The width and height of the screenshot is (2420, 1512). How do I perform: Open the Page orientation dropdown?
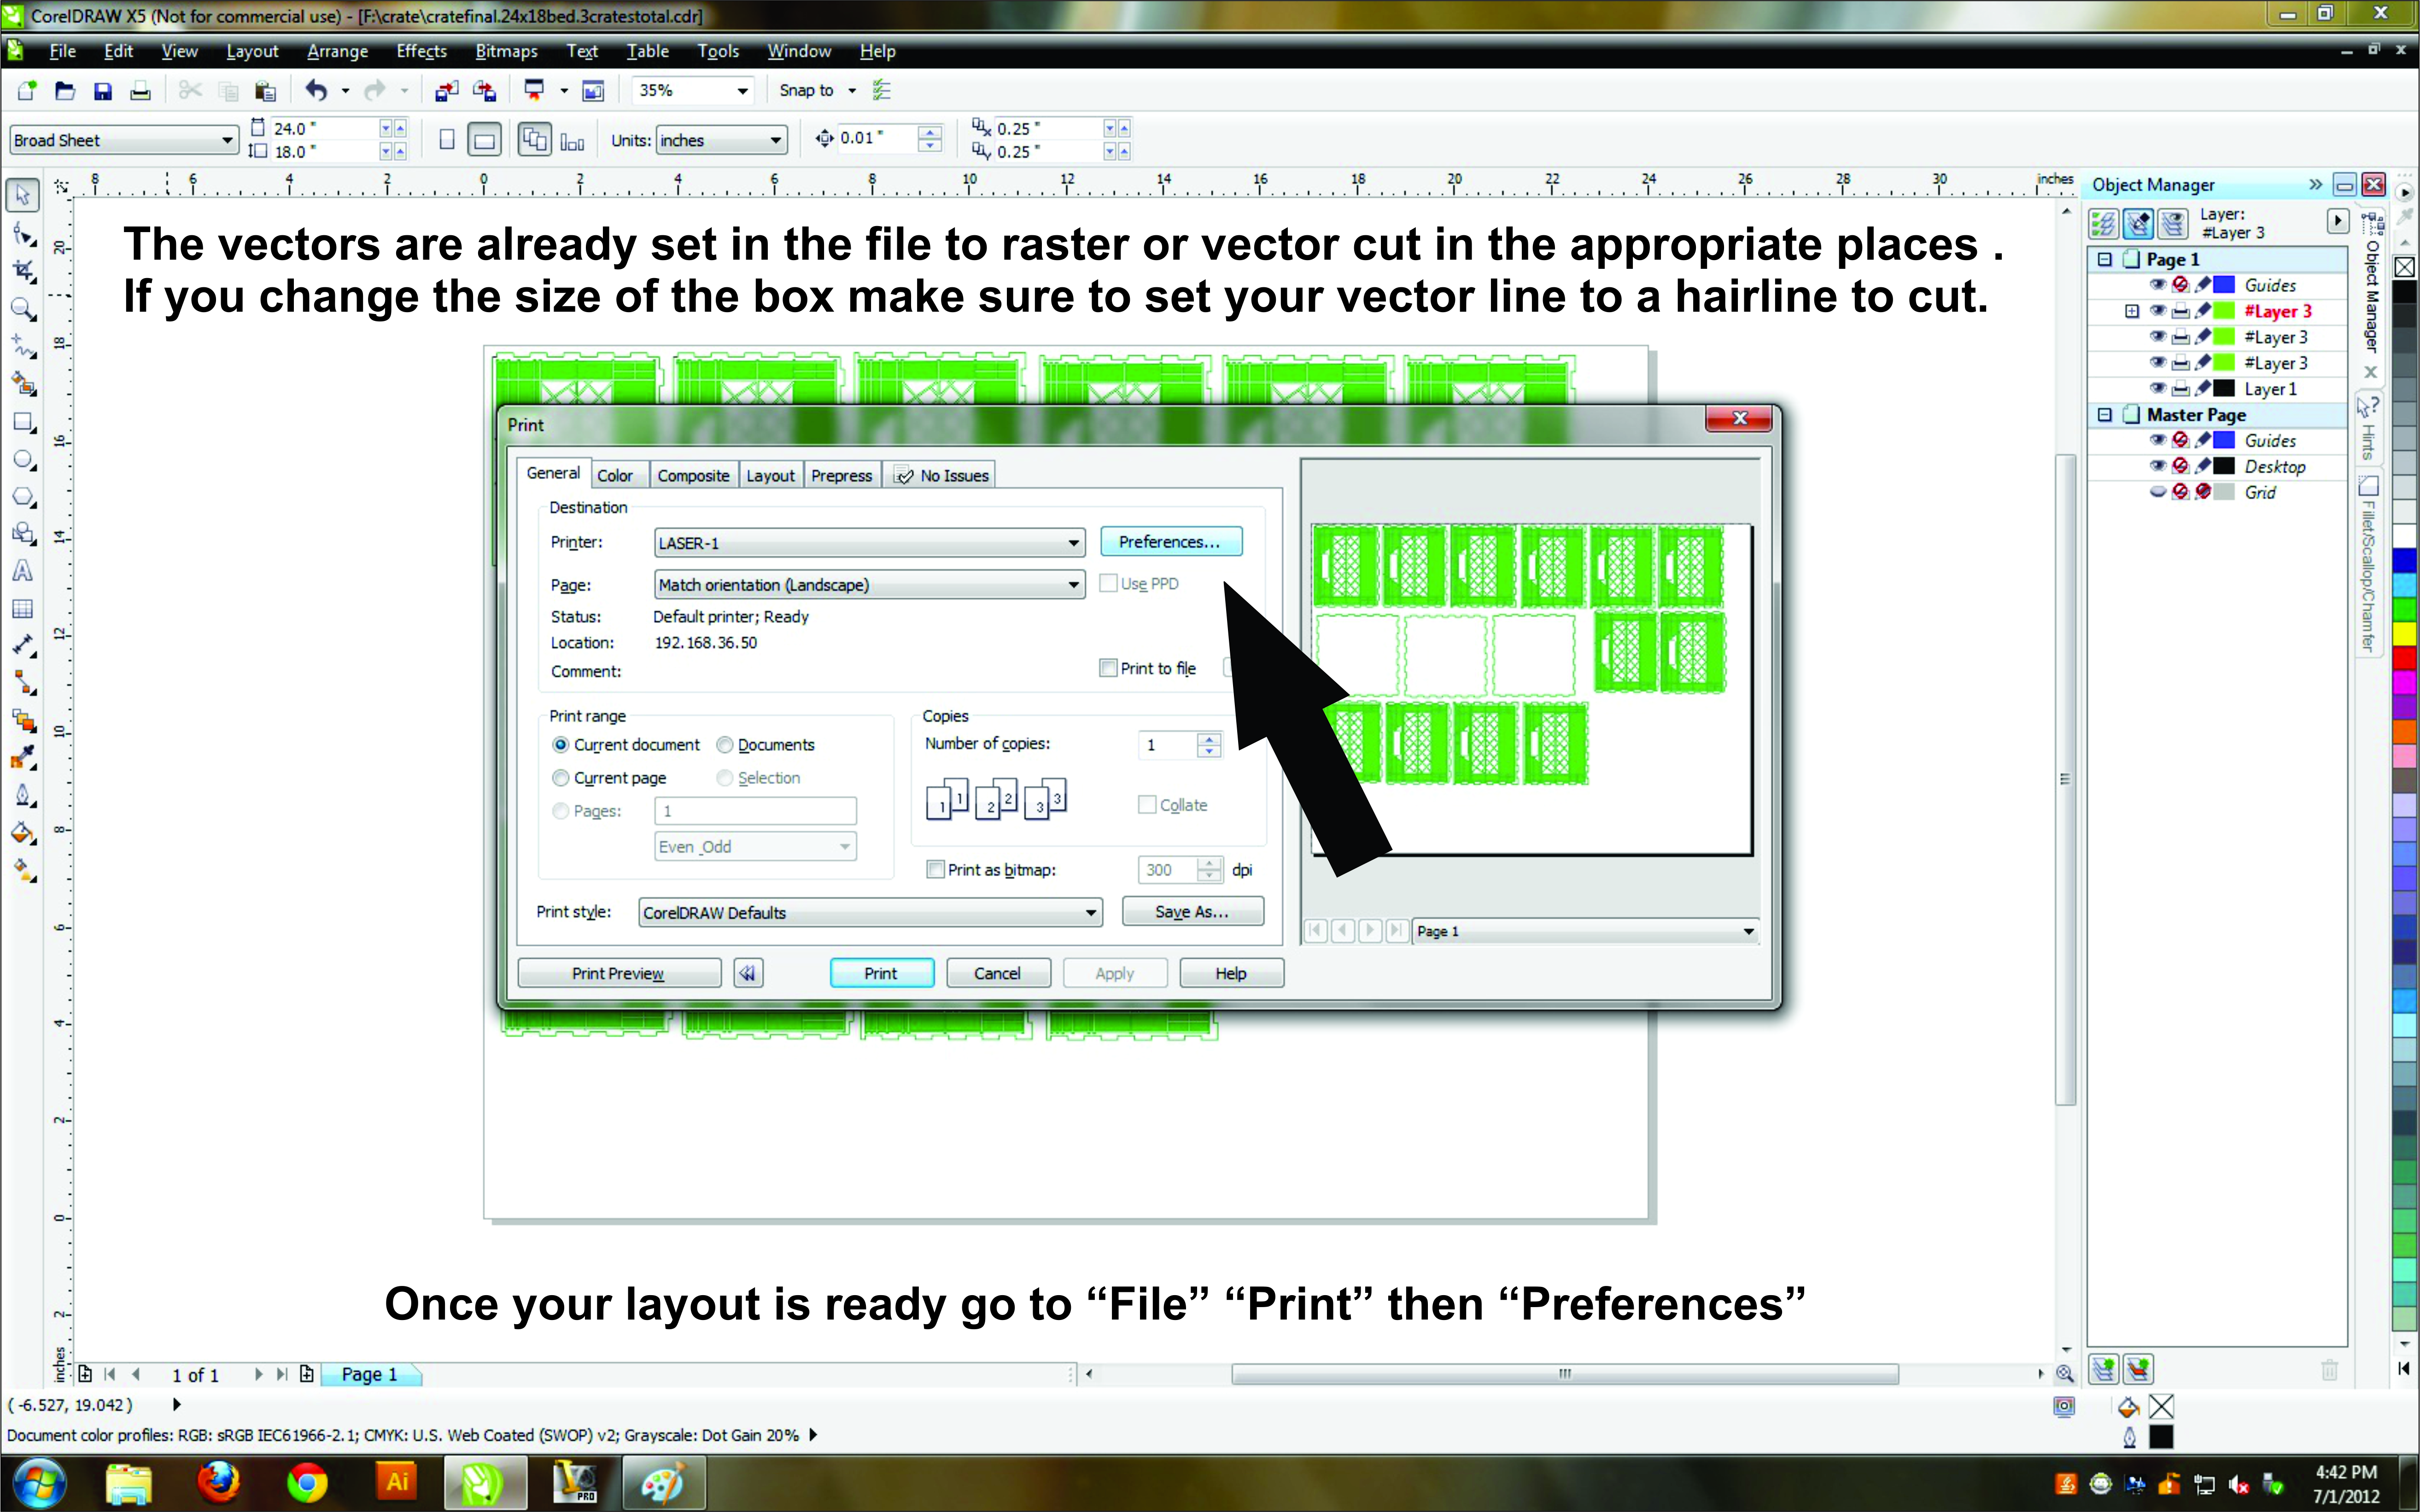(869, 585)
